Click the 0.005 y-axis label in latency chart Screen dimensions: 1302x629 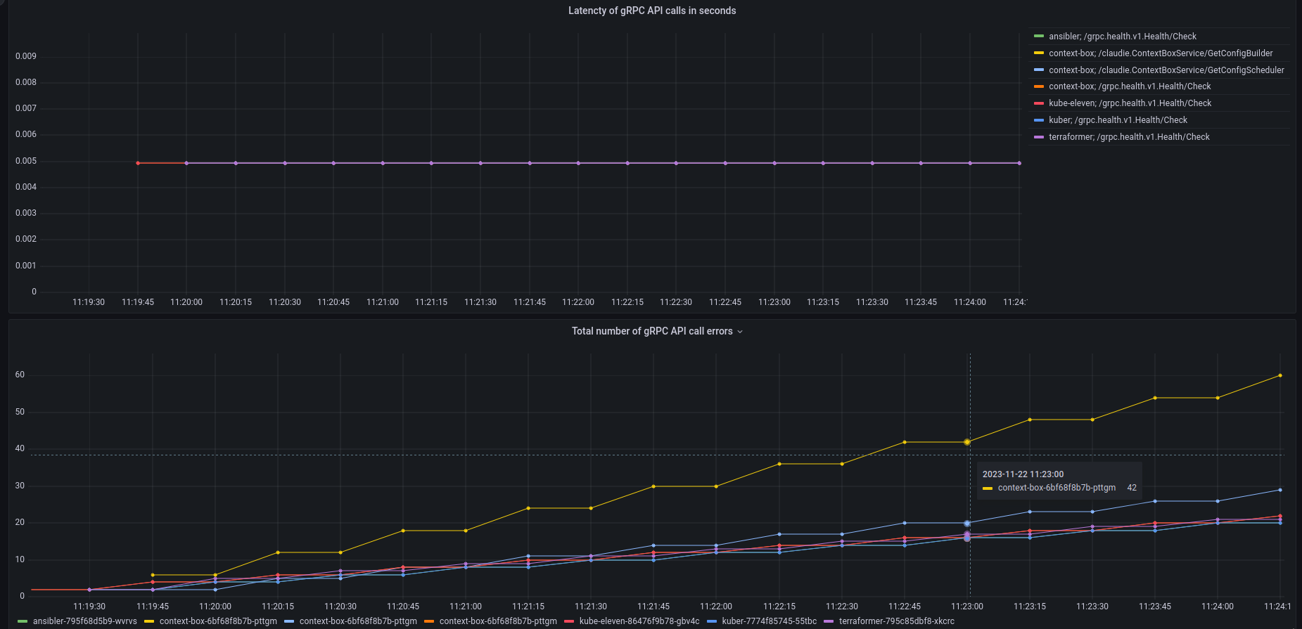[26, 161]
